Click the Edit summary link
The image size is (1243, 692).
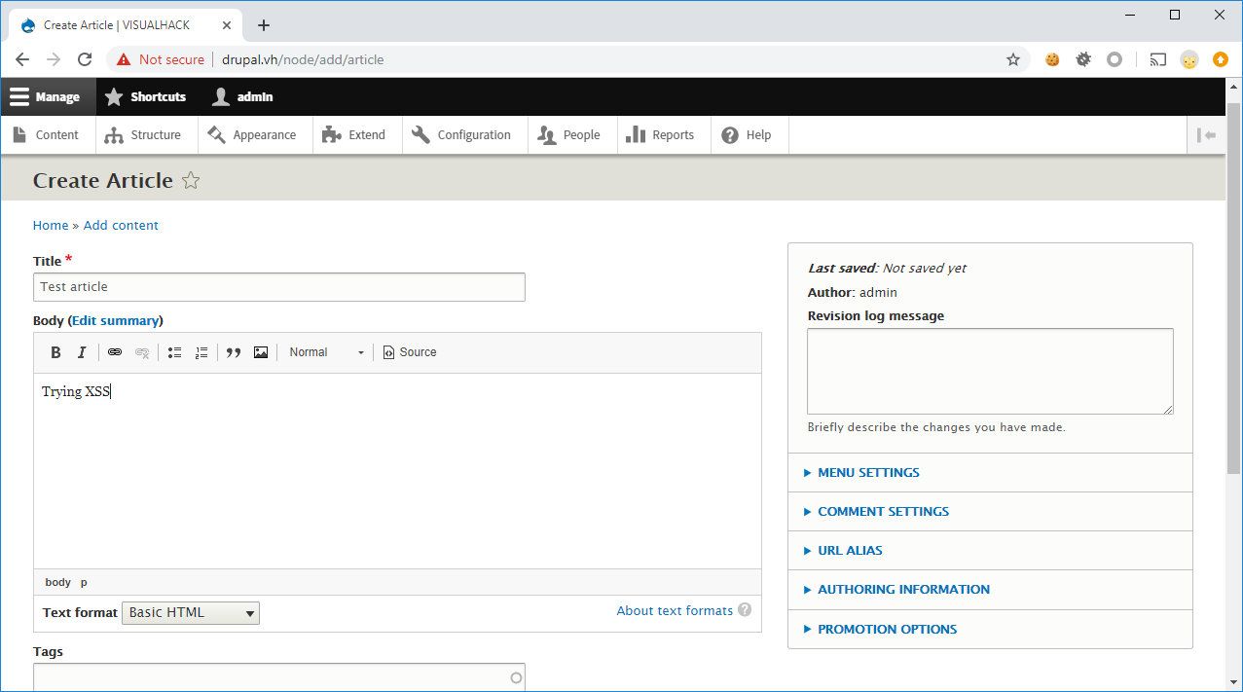(x=115, y=320)
